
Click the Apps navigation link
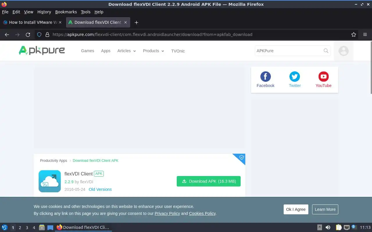(x=106, y=51)
